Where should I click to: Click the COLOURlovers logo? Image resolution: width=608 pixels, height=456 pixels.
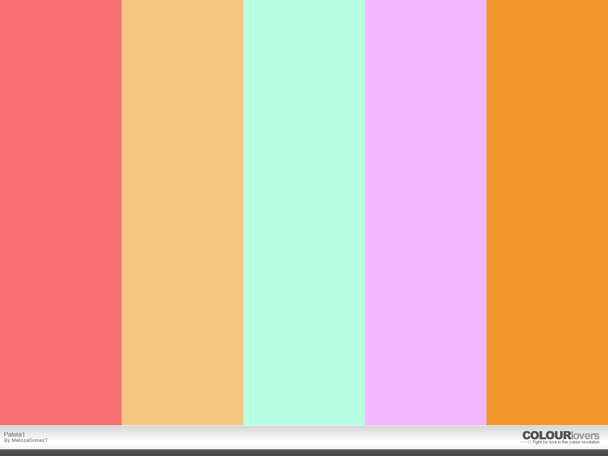click(x=561, y=435)
